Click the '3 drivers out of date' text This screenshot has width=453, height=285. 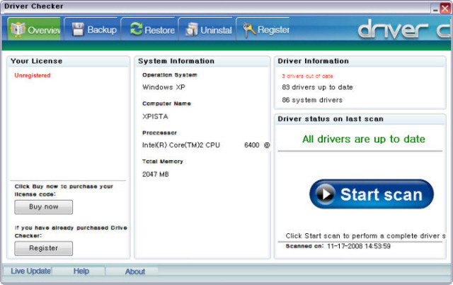click(307, 76)
